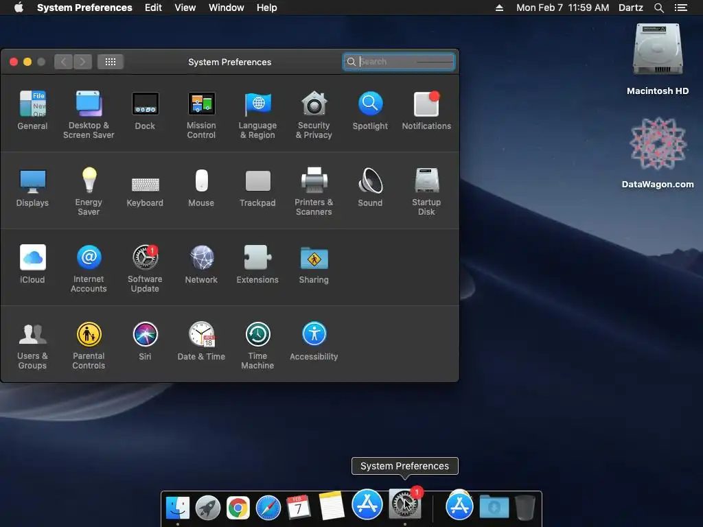Open the Trash in the Dock
703x527 pixels.
[x=525, y=507]
